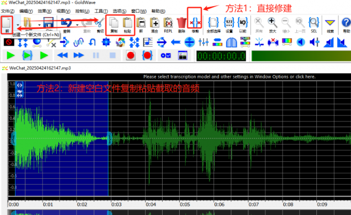
Task: Open Help with the question mark icon
Action: click(x=346, y=25)
